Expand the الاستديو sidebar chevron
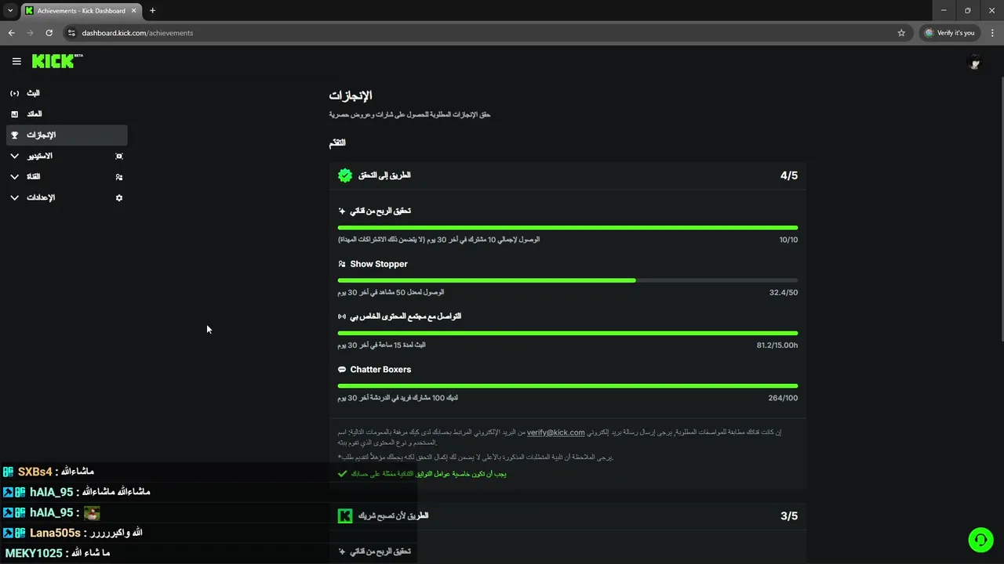The width and height of the screenshot is (1004, 564). (x=14, y=156)
